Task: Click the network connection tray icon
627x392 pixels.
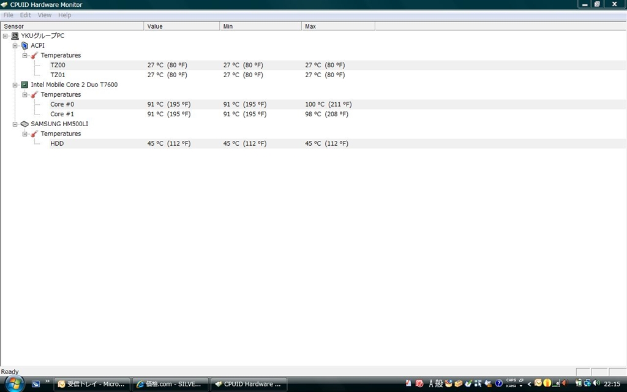Action: point(587,383)
